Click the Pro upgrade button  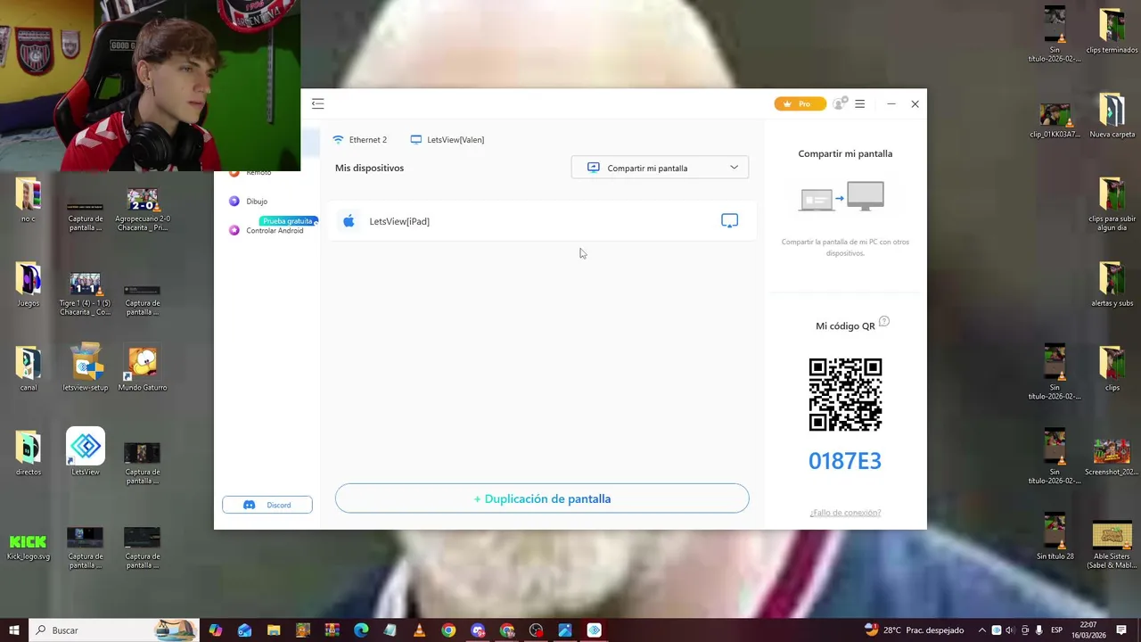click(x=800, y=104)
